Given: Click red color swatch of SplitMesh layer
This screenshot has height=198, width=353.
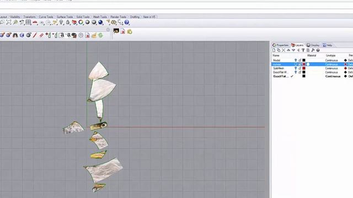Looking at the screenshot, I should coord(304,68).
